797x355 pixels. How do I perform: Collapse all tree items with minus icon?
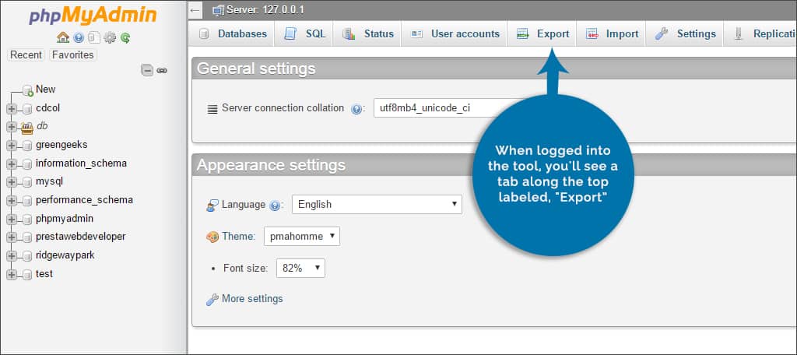[147, 70]
